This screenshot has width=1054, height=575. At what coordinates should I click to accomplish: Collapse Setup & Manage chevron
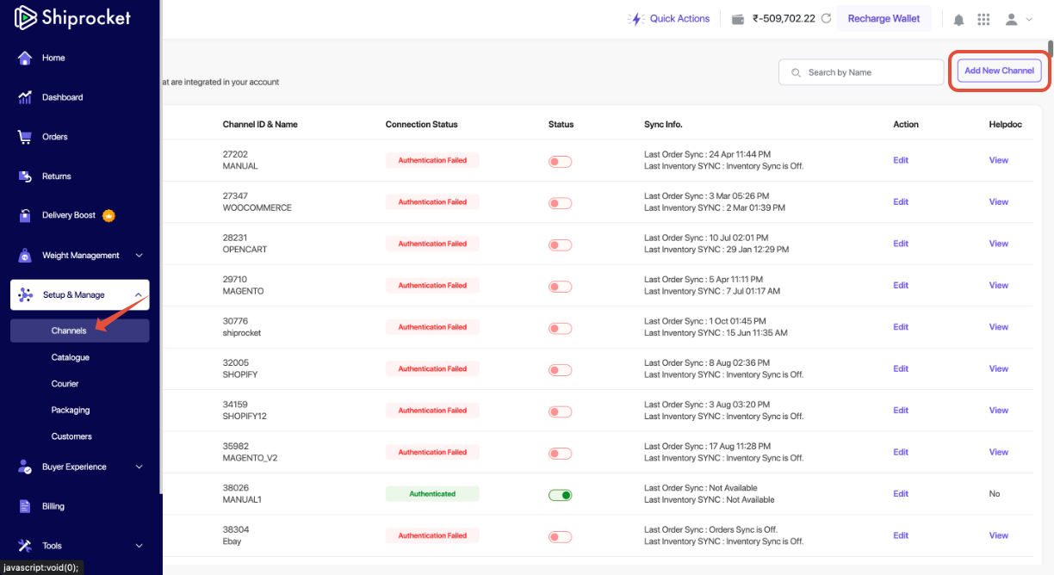point(139,294)
